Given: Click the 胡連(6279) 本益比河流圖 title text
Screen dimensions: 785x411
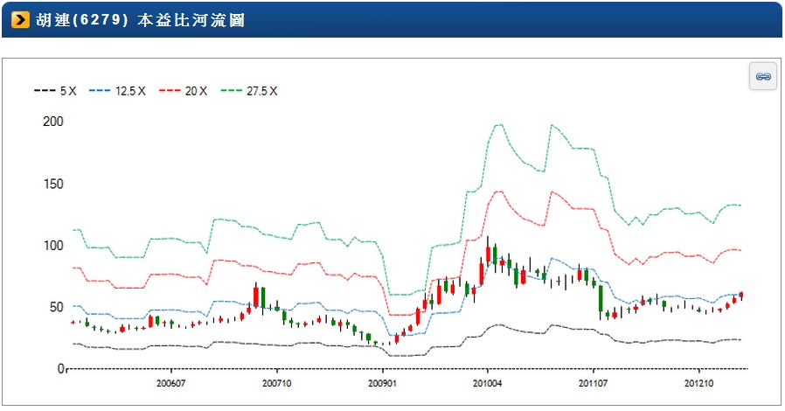Looking at the screenshot, I should [140, 20].
